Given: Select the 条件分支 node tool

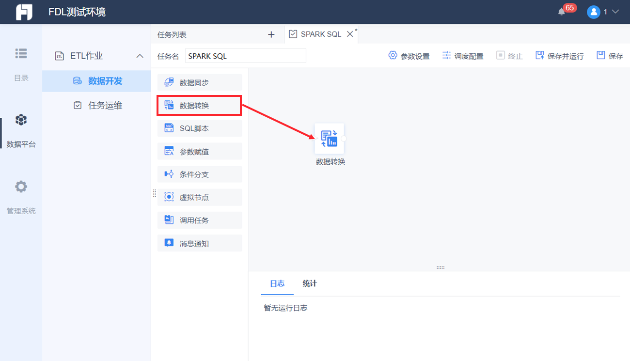Looking at the screenshot, I should tap(199, 174).
